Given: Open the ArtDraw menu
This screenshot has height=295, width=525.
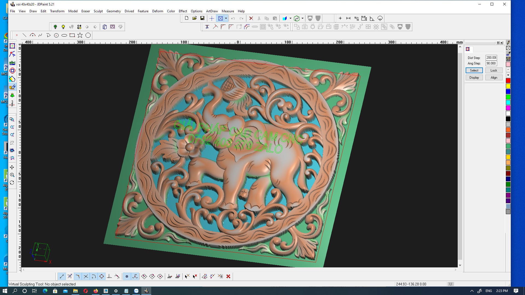Looking at the screenshot, I should [x=212, y=11].
